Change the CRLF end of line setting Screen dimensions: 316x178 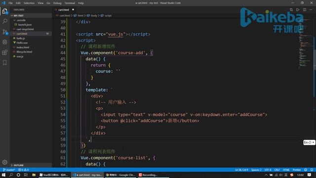pyautogui.click(x=277, y=170)
